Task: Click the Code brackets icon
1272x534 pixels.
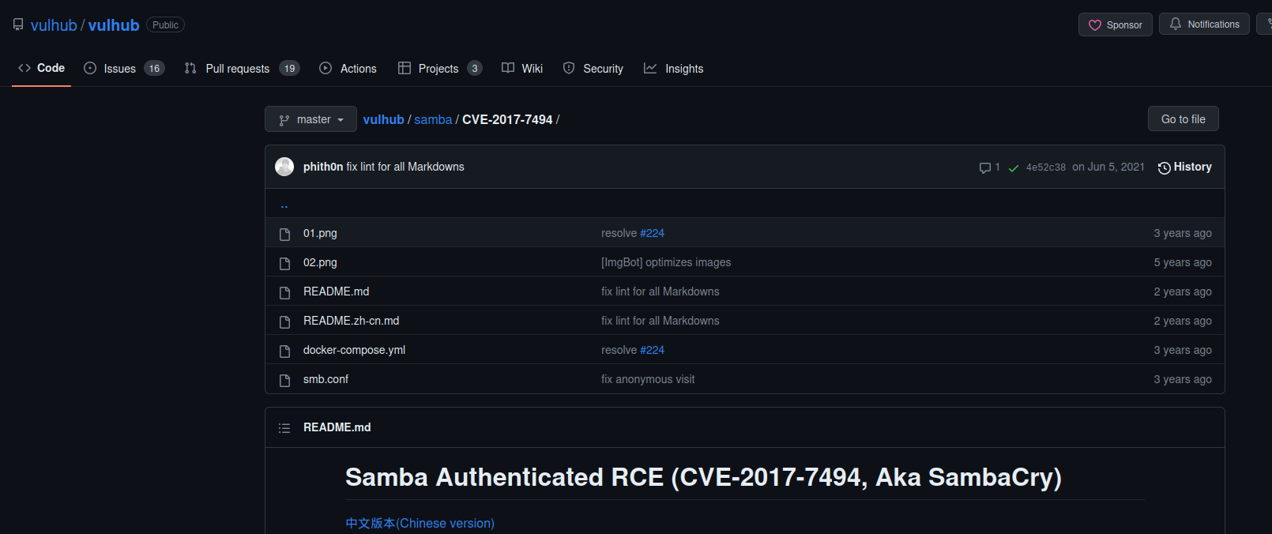Action: 24,68
